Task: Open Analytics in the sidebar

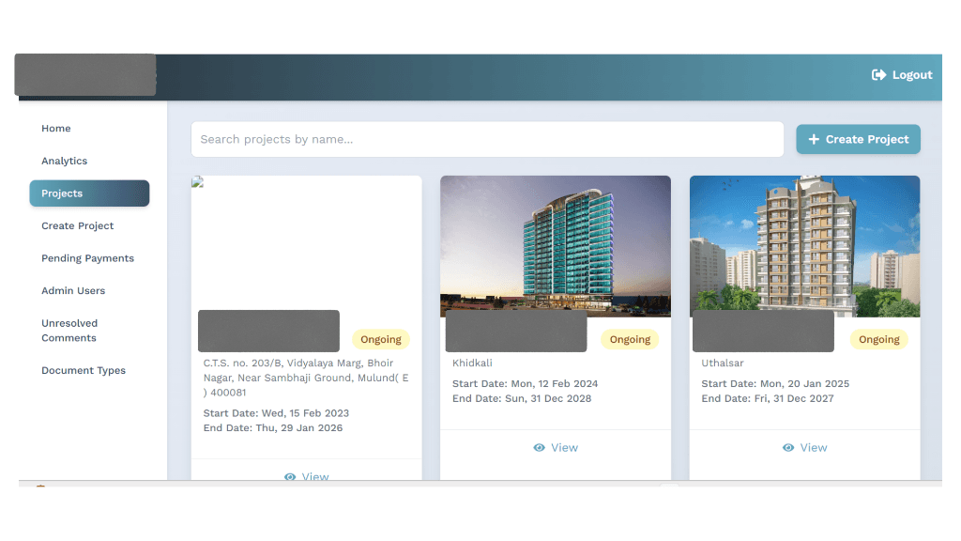Action: pyautogui.click(x=65, y=162)
